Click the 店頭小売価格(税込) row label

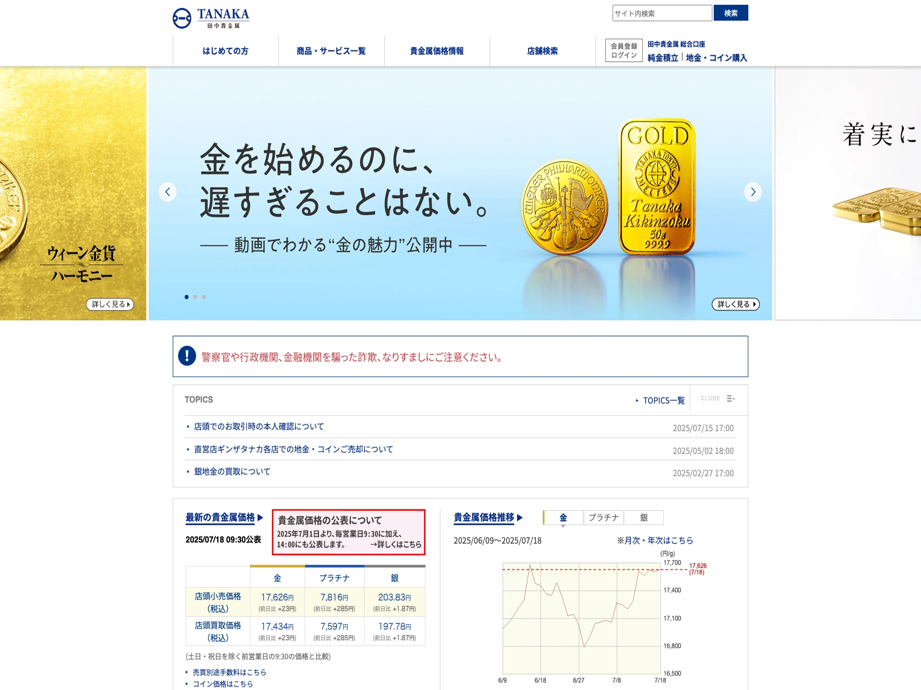[x=218, y=602]
